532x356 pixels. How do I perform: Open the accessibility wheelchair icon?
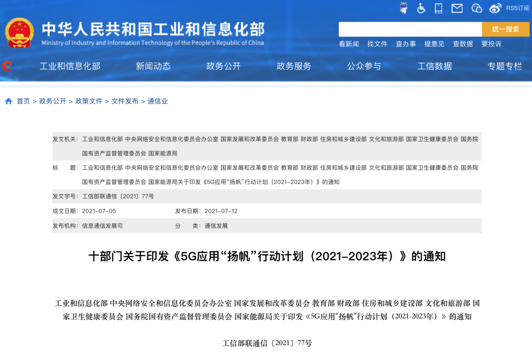[420, 8]
